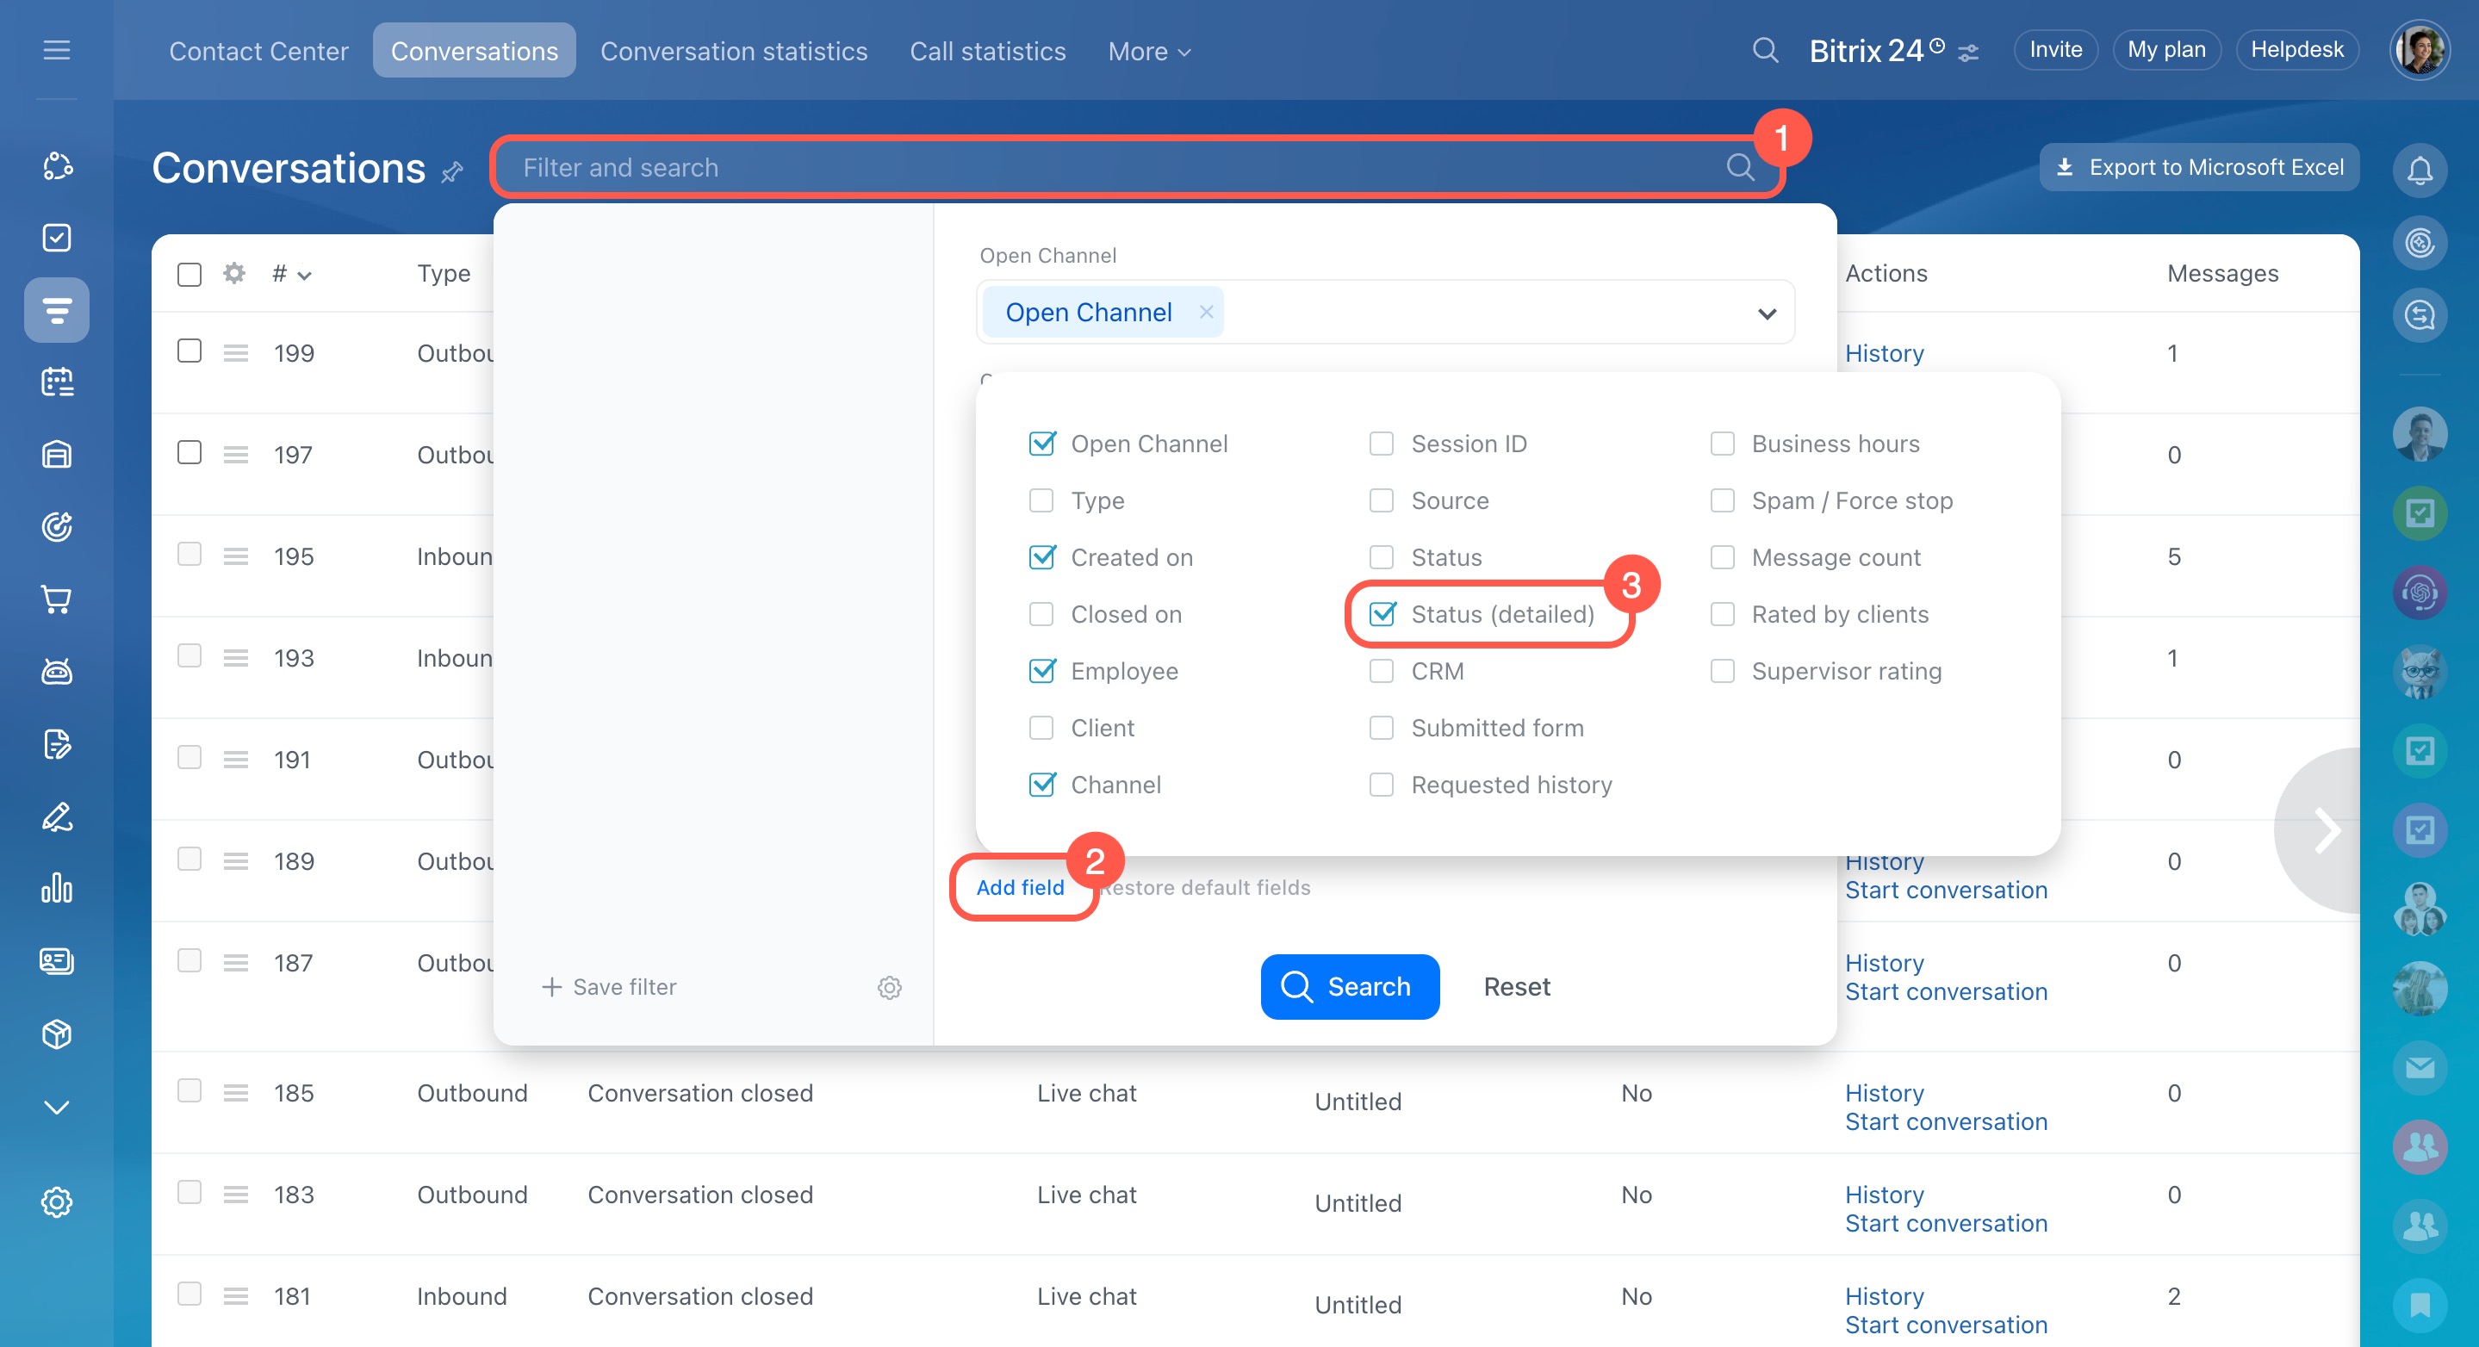Expand the sidebar chevron for more items
Image resolution: width=2479 pixels, height=1347 pixels.
point(57,1107)
